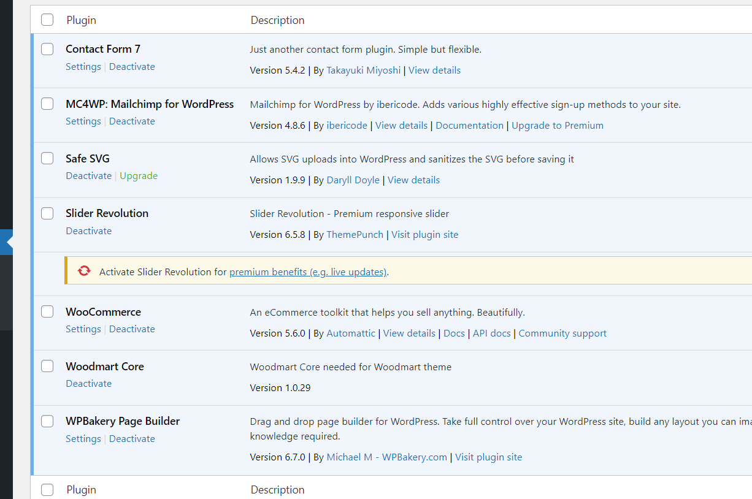Tick the Contact Form 7 checkbox
Image resolution: width=752 pixels, height=499 pixels.
coord(47,49)
